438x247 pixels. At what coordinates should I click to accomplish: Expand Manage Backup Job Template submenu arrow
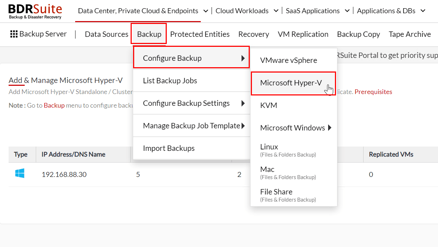[243, 126]
